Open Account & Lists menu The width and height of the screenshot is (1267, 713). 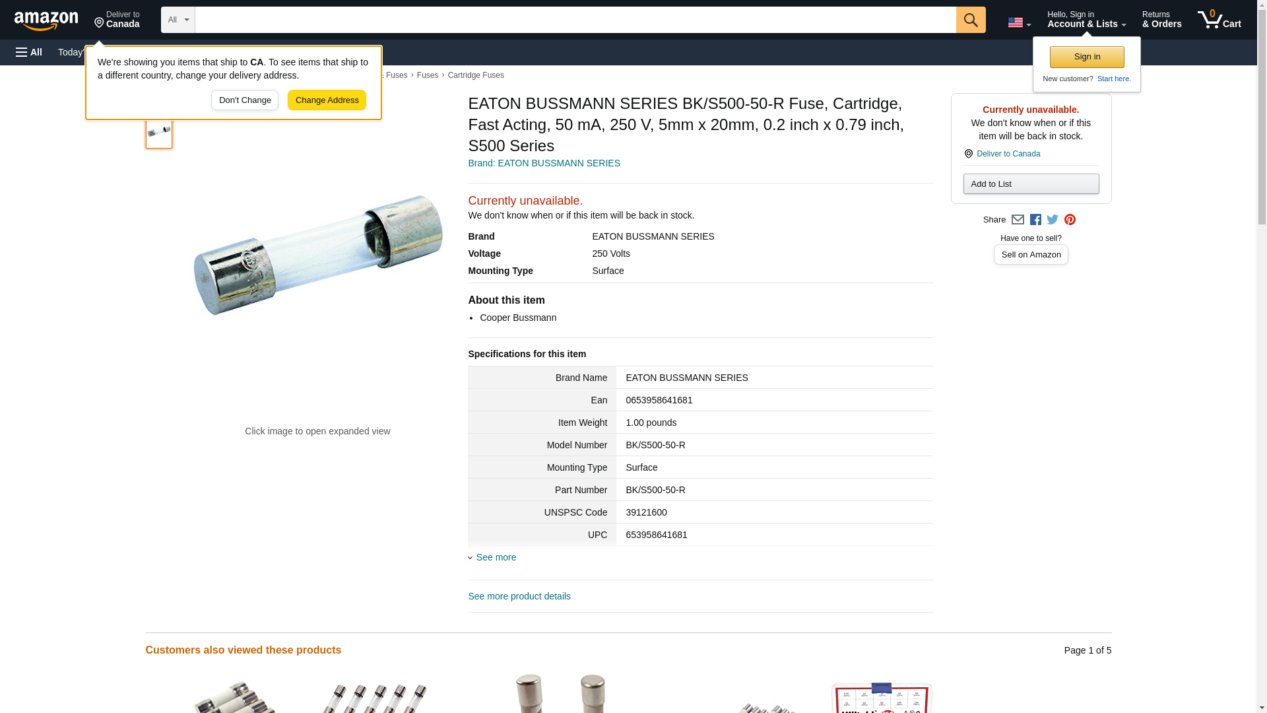click(1086, 20)
